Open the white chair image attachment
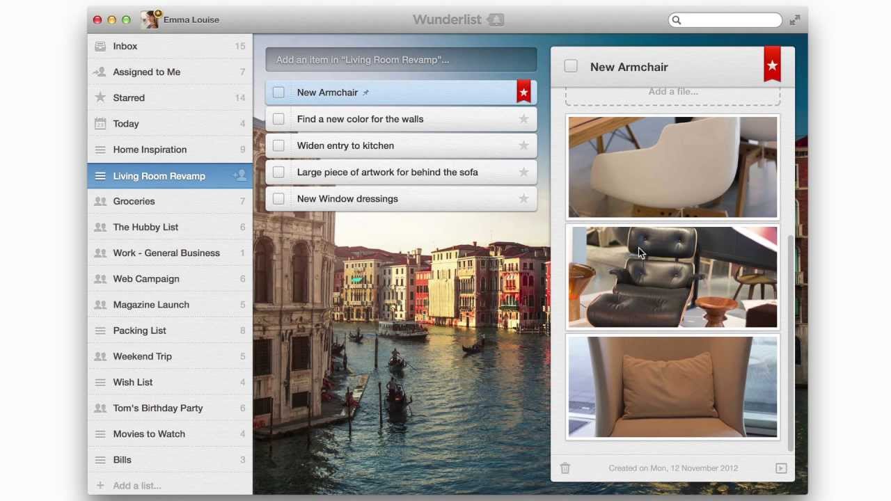Screen dimensions: 891x501 [x=672, y=167]
